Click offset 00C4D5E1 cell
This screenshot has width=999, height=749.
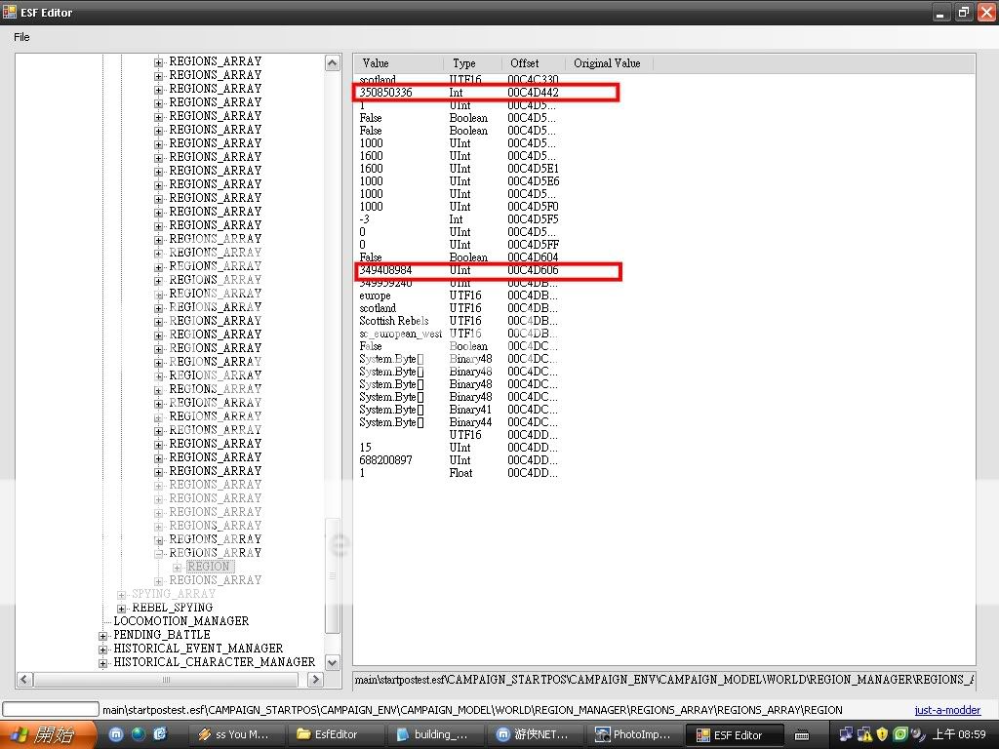pyautogui.click(x=534, y=169)
